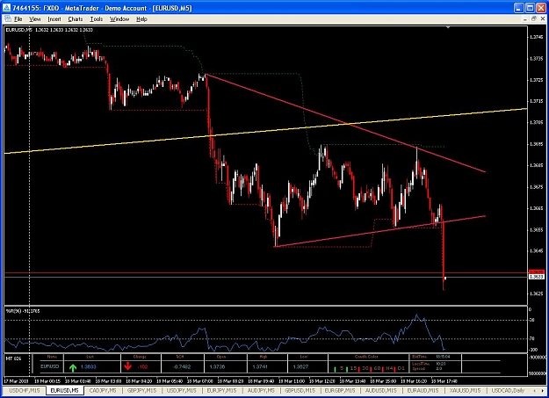Click the Candle Color timeframe indicators
549x398 pixels.
click(x=369, y=368)
